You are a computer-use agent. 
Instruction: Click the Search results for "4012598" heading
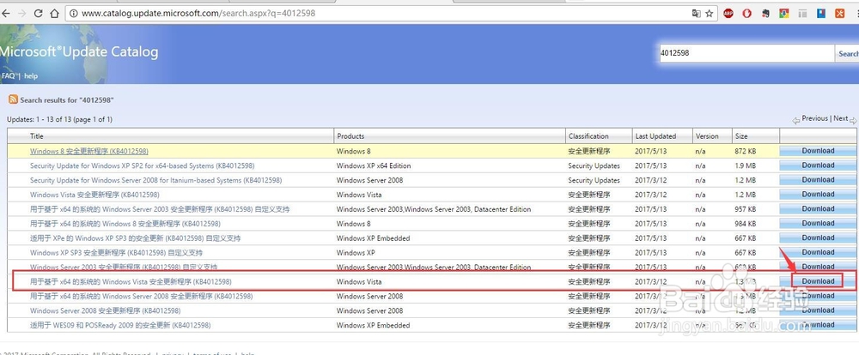click(x=67, y=100)
